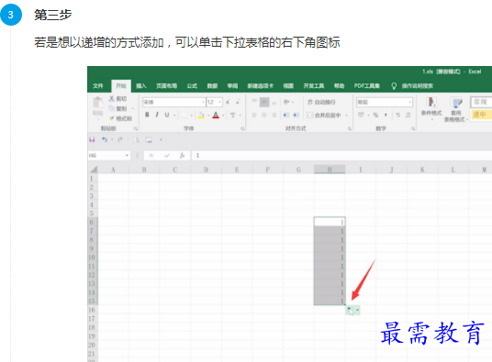This screenshot has height=362, width=492.
Task: Center text horizontally
Action: (x=264, y=115)
